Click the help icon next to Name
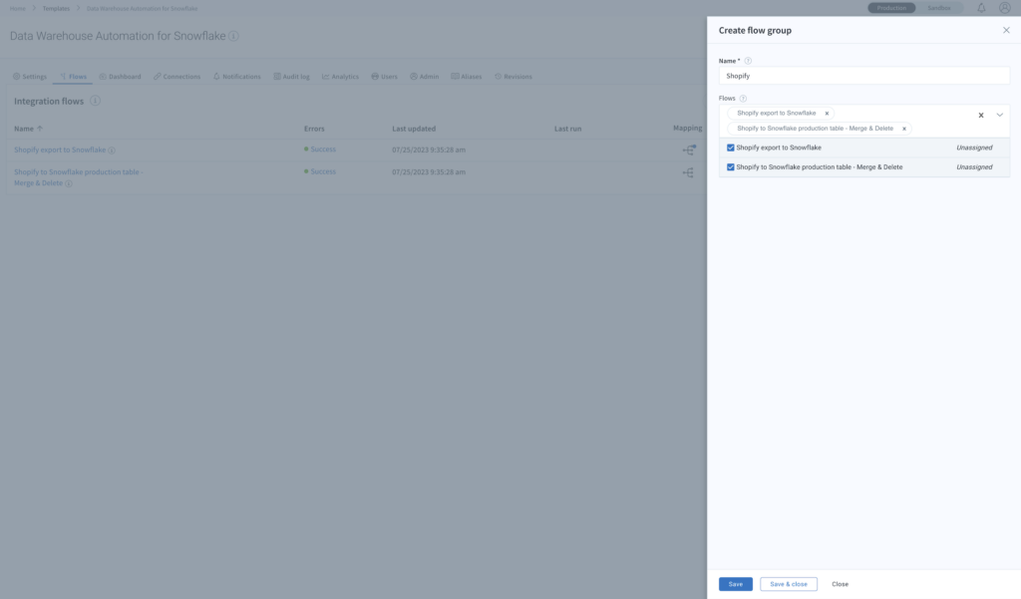The image size is (1021, 599). 748,61
